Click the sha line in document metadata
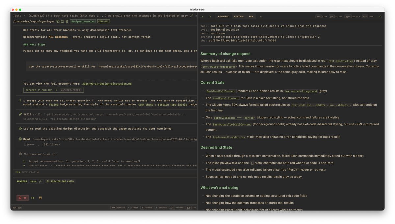This screenshot has width=395, height=224. 238,41
